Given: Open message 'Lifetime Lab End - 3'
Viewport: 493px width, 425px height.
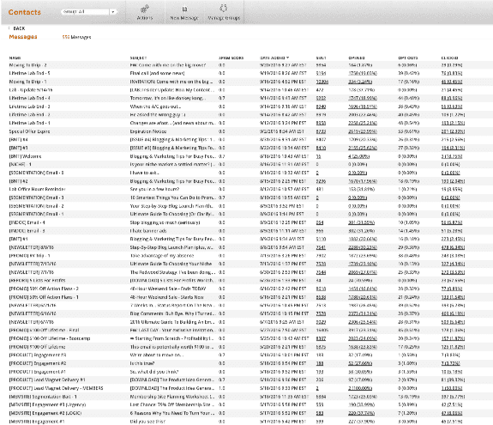Looking at the screenshot, I should (x=29, y=106).
